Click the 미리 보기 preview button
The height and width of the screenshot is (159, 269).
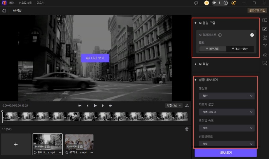pyautogui.click(x=95, y=58)
